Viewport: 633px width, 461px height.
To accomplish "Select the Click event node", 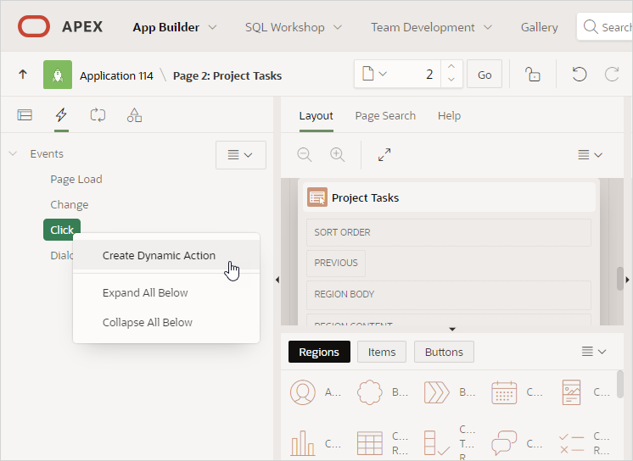I will coord(62,230).
